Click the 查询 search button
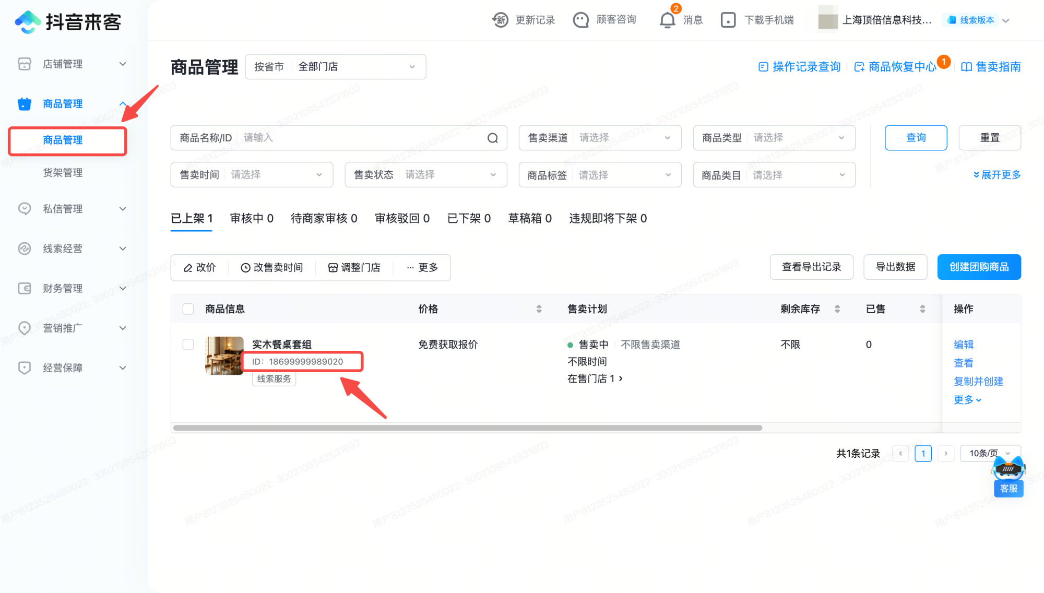This screenshot has width=1044, height=593. pos(916,138)
